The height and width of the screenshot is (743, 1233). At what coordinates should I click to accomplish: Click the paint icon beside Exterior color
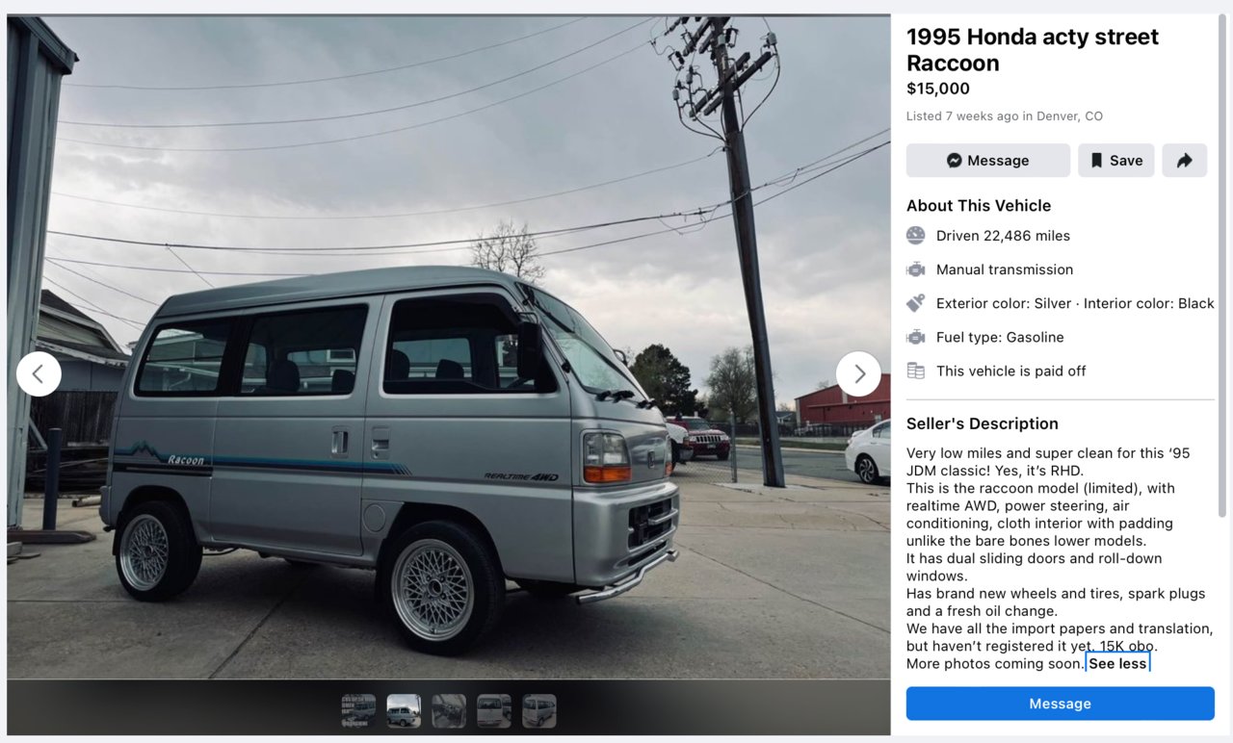coord(915,303)
